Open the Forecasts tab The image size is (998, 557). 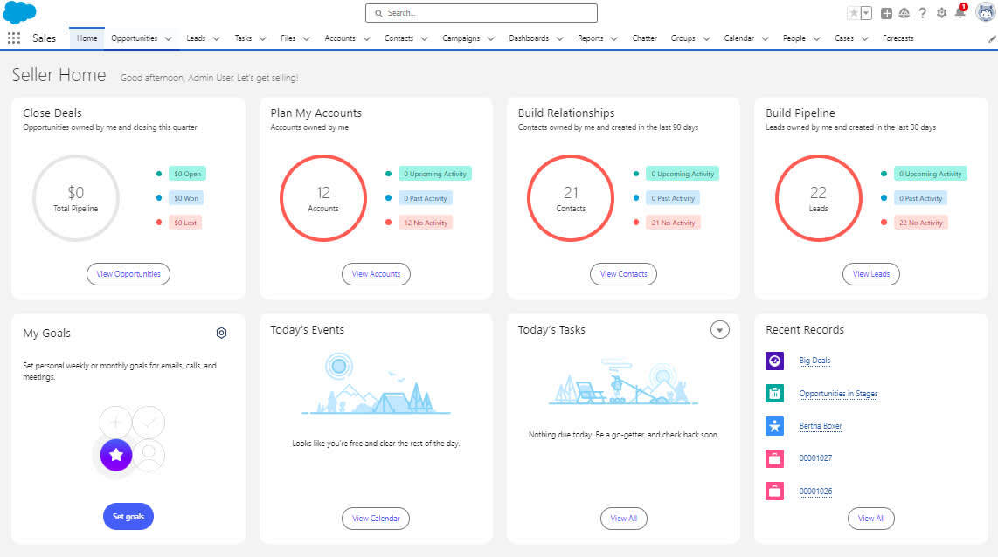point(898,38)
